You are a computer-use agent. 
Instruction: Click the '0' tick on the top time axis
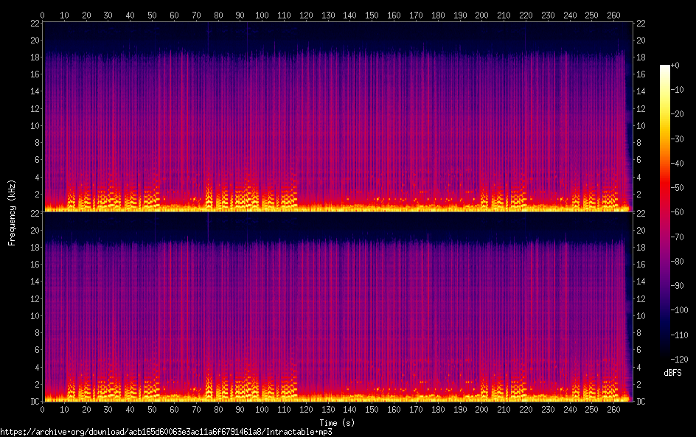point(43,15)
